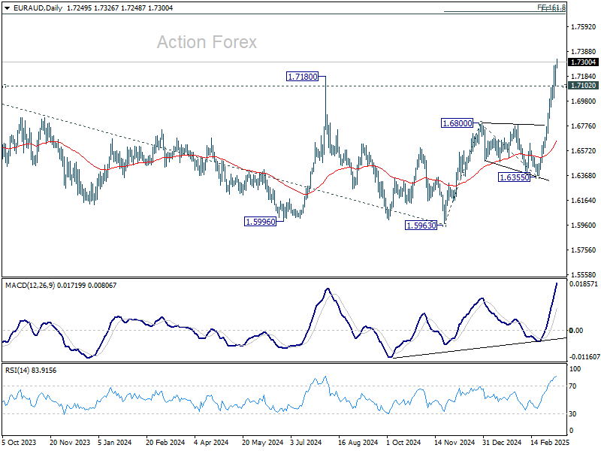Click the EURAUD,Daily chart title text
Image resolution: width=601 pixels, height=451 pixels.
[x=38, y=8]
